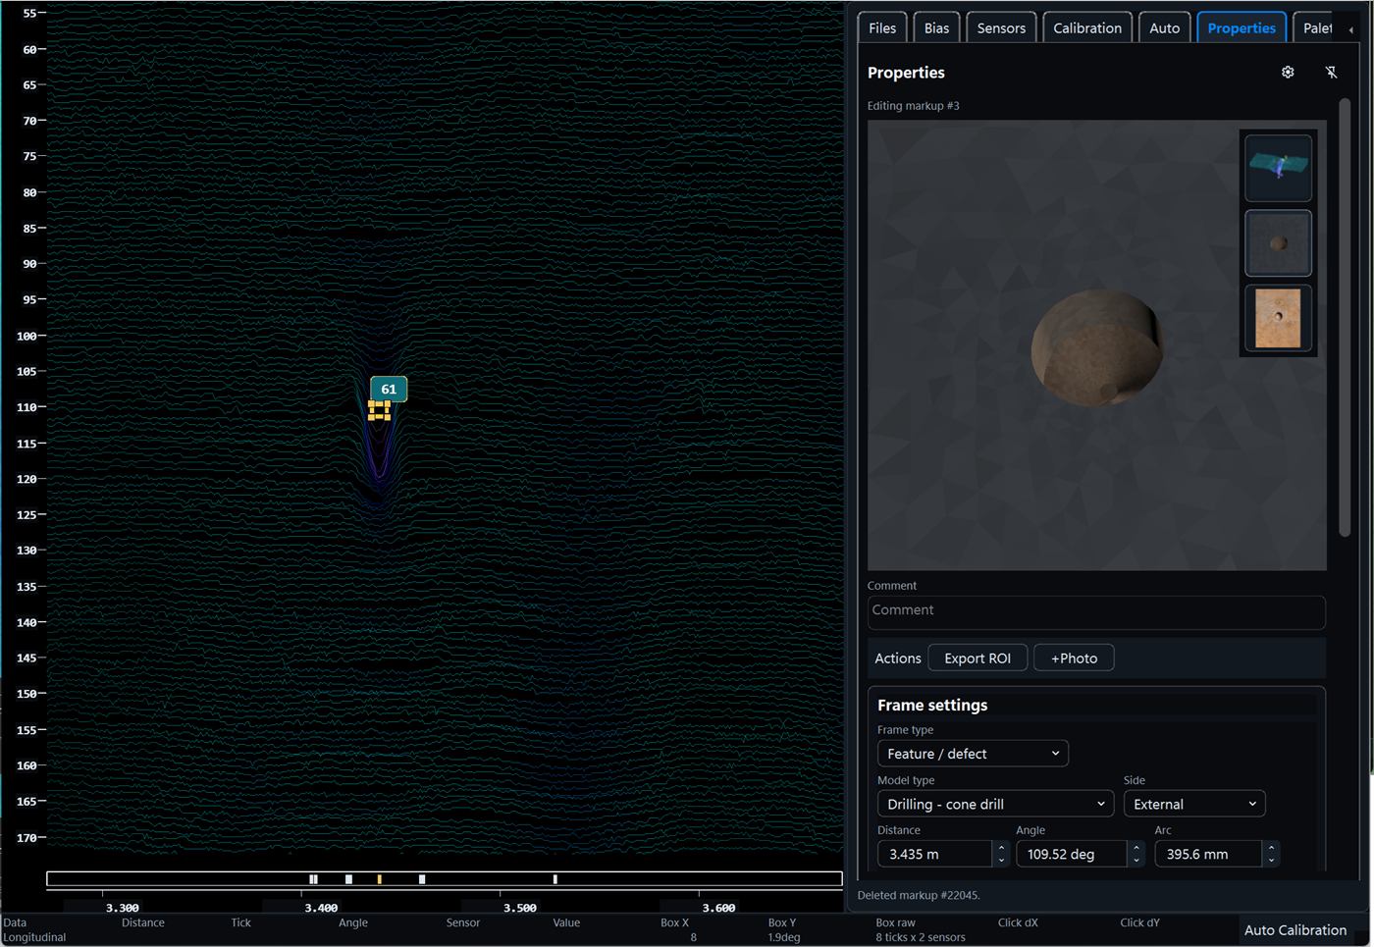Image resolution: width=1374 pixels, height=947 pixels.
Task: Click the '110' sensor axis label
Action: click(x=26, y=407)
